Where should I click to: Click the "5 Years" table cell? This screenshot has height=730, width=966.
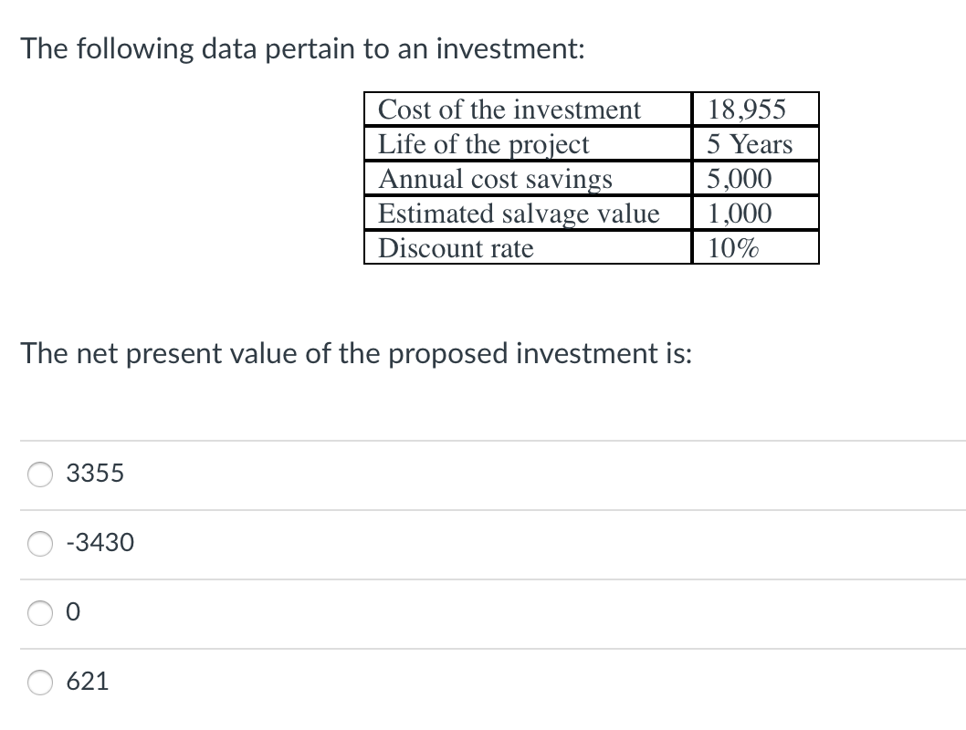(x=750, y=144)
